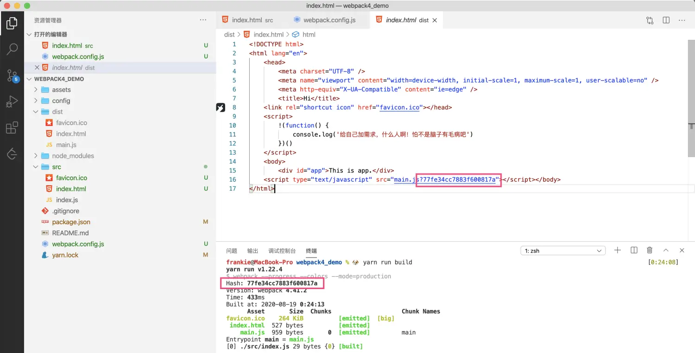Split the terminal panel

click(634, 251)
